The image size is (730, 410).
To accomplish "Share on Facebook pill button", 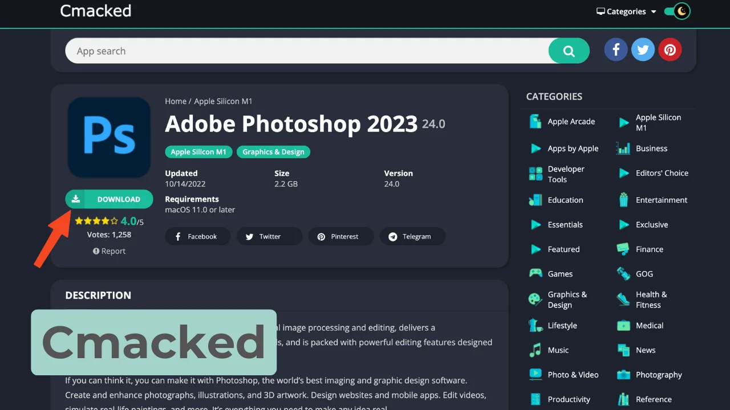I will 197,236.
